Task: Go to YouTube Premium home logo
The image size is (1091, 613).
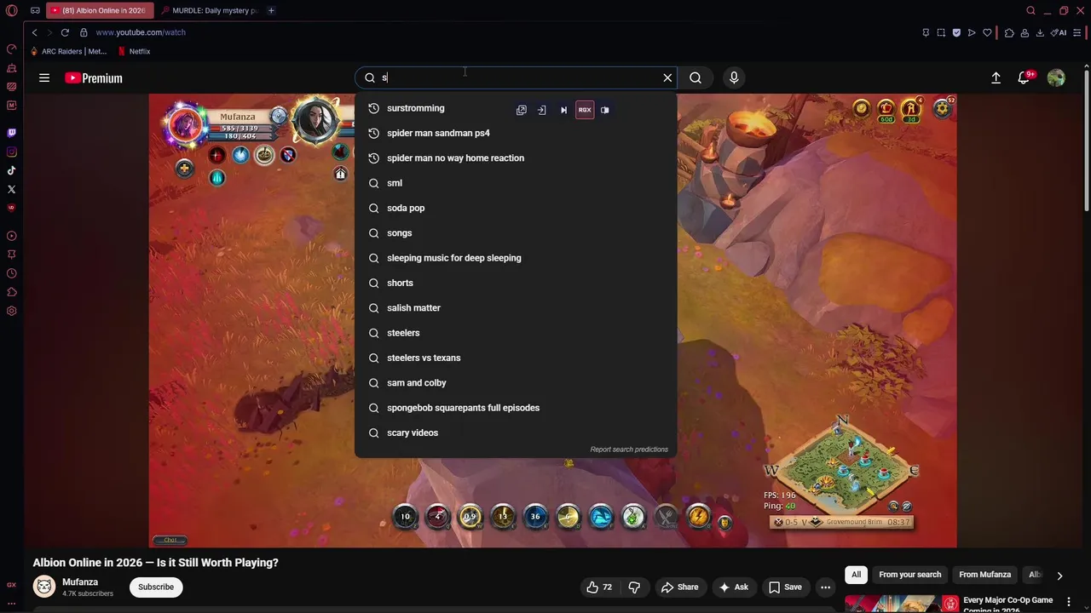Action: [x=94, y=77]
